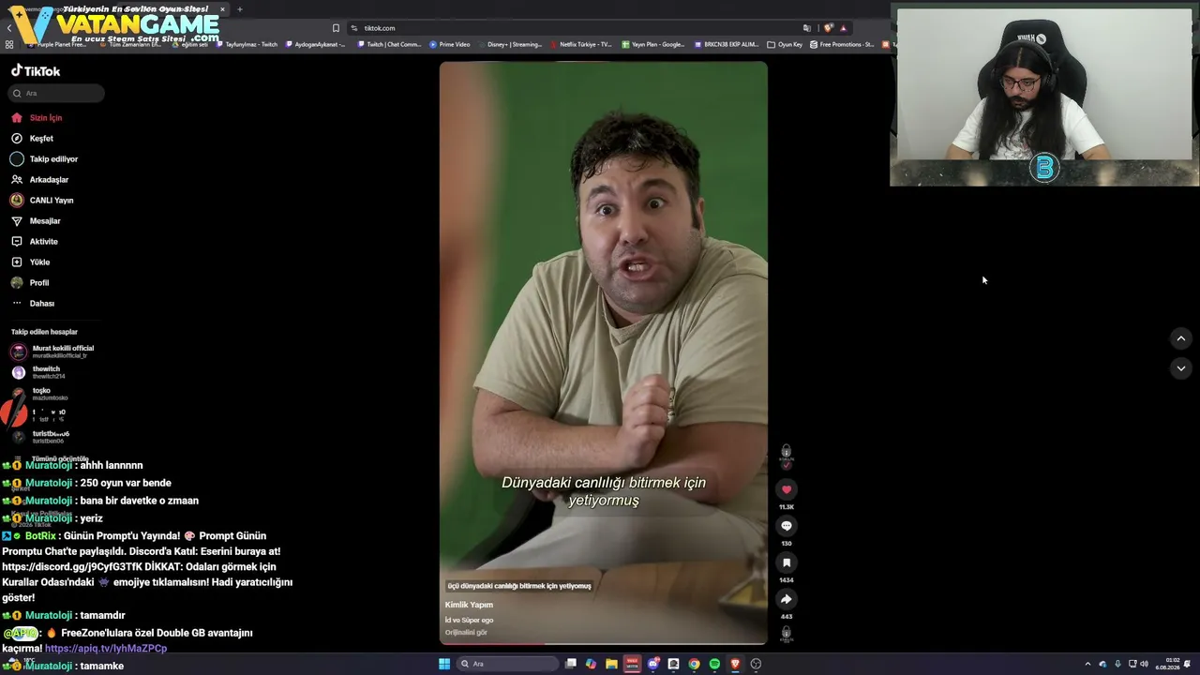Image resolution: width=1200 pixels, height=675 pixels.
Task: Open OBS Studio from the taskbar
Action: tap(756, 664)
